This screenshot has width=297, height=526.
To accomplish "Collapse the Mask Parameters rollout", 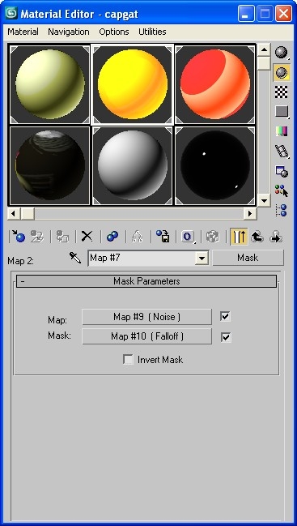I will click(146, 281).
